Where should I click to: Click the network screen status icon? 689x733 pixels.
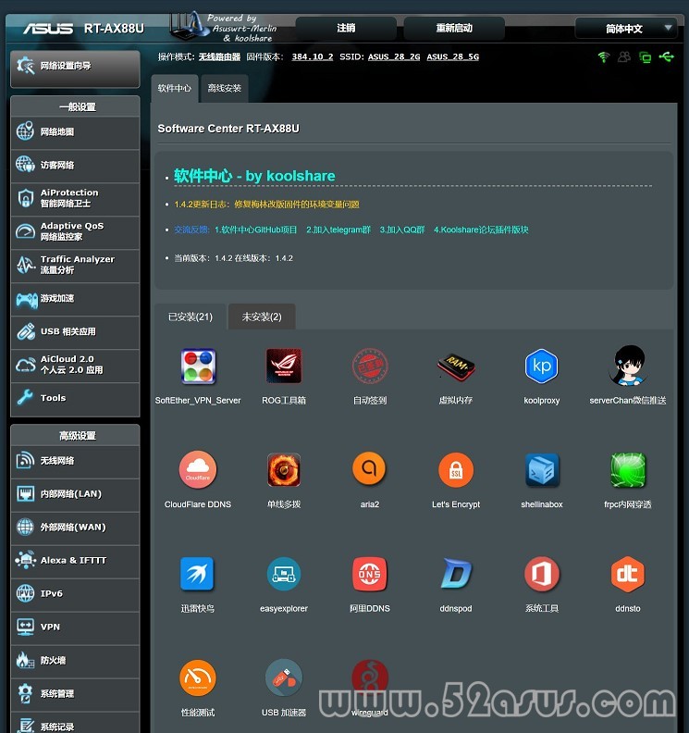click(646, 57)
